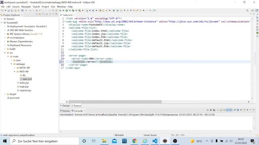The width and height of the screenshot is (259, 145).
Task: Open the Display Selected Console dropdown arrow
Action: coord(241,110)
